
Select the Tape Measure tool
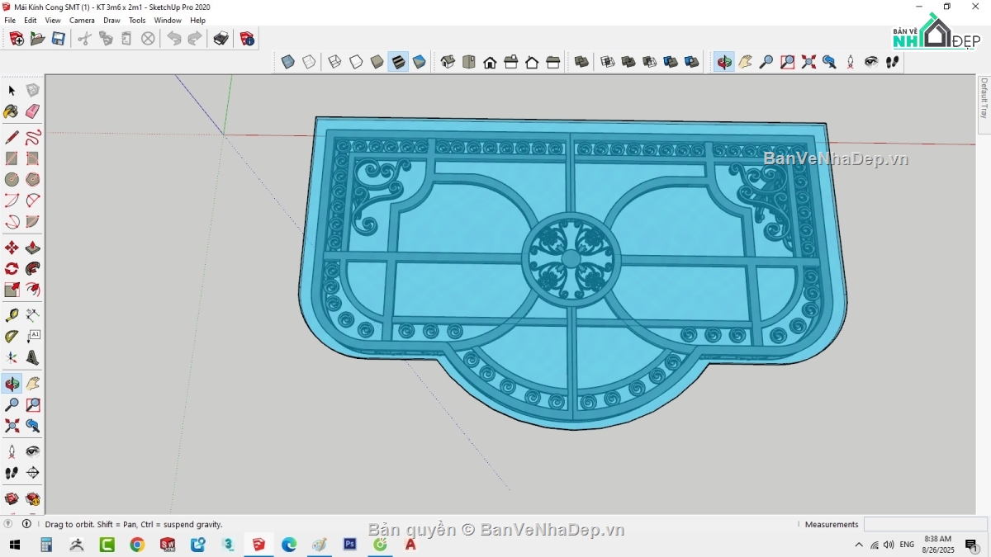tap(12, 315)
